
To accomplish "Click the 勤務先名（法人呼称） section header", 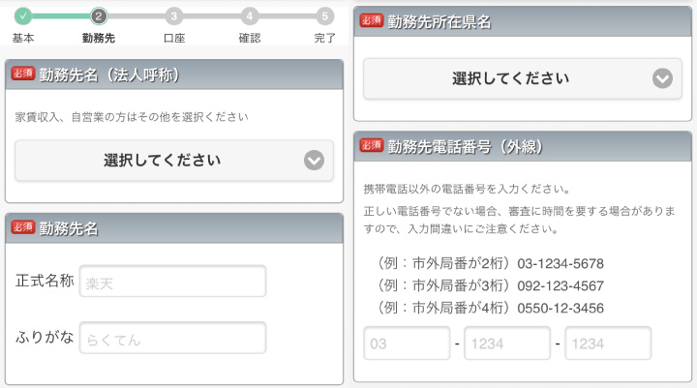I will [x=174, y=75].
